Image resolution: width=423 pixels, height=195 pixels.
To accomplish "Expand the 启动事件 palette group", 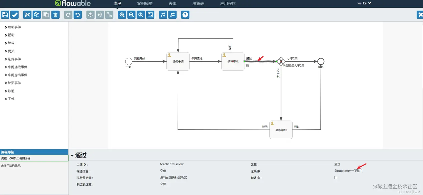I will pos(13,27).
